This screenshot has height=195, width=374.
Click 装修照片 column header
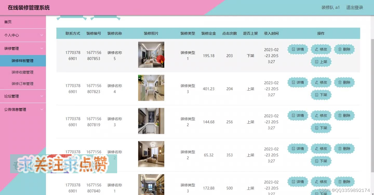tap(151, 33)
